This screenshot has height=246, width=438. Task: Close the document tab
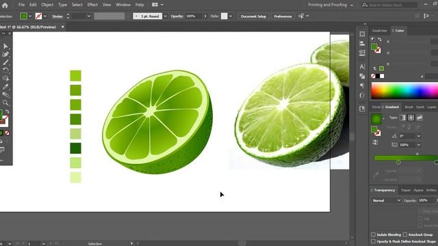click(x=62, y=27)
